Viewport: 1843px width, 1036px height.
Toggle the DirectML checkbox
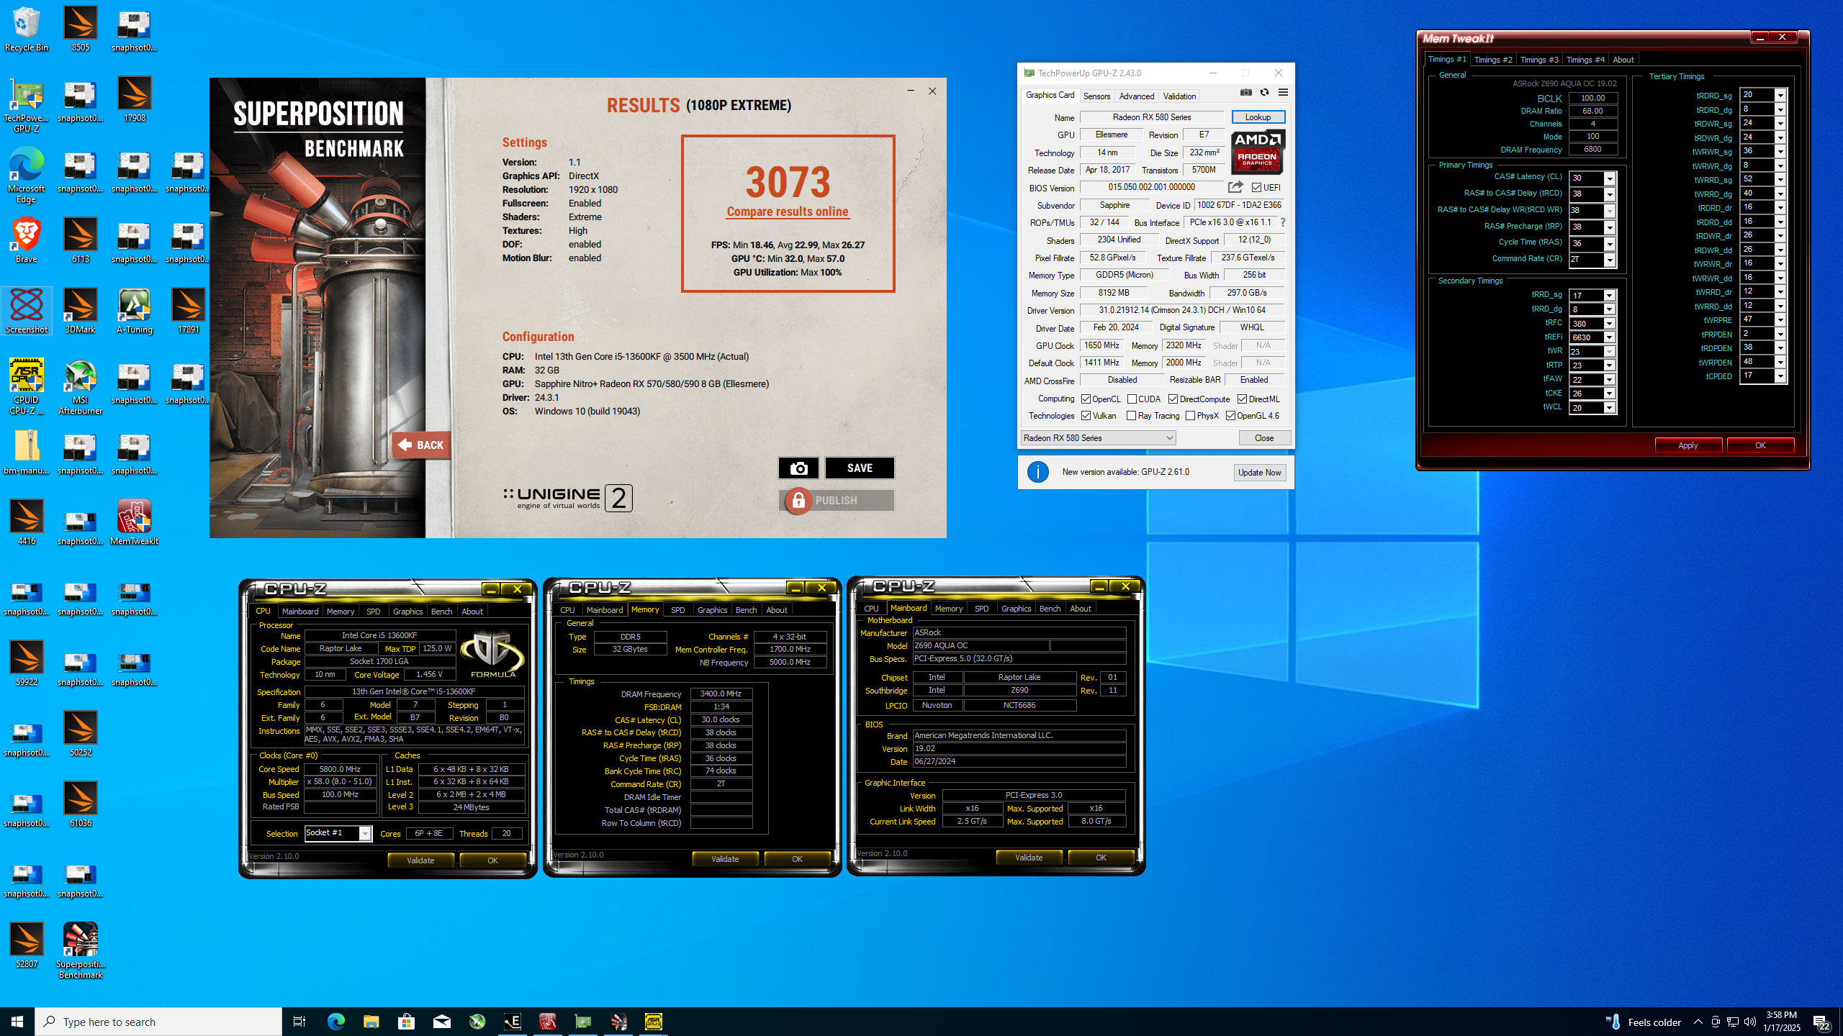coord(1242,399)
